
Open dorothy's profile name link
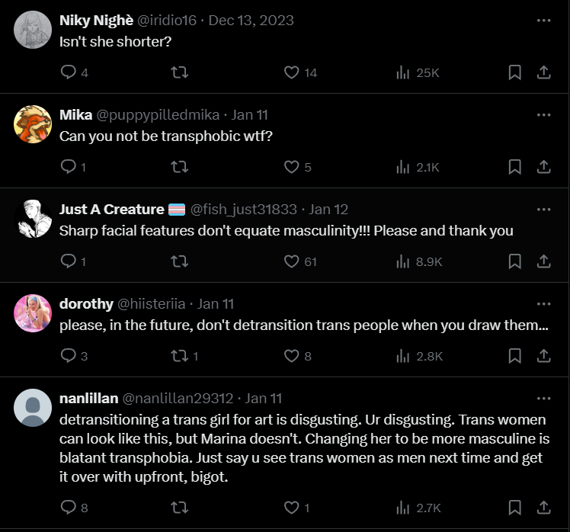click(x=86, y=304)
